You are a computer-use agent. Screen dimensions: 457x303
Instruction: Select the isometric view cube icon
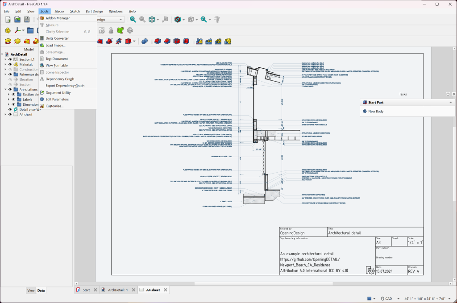pos(152,20)
